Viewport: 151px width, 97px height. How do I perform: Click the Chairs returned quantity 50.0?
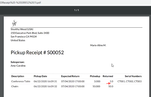point(111,86)
